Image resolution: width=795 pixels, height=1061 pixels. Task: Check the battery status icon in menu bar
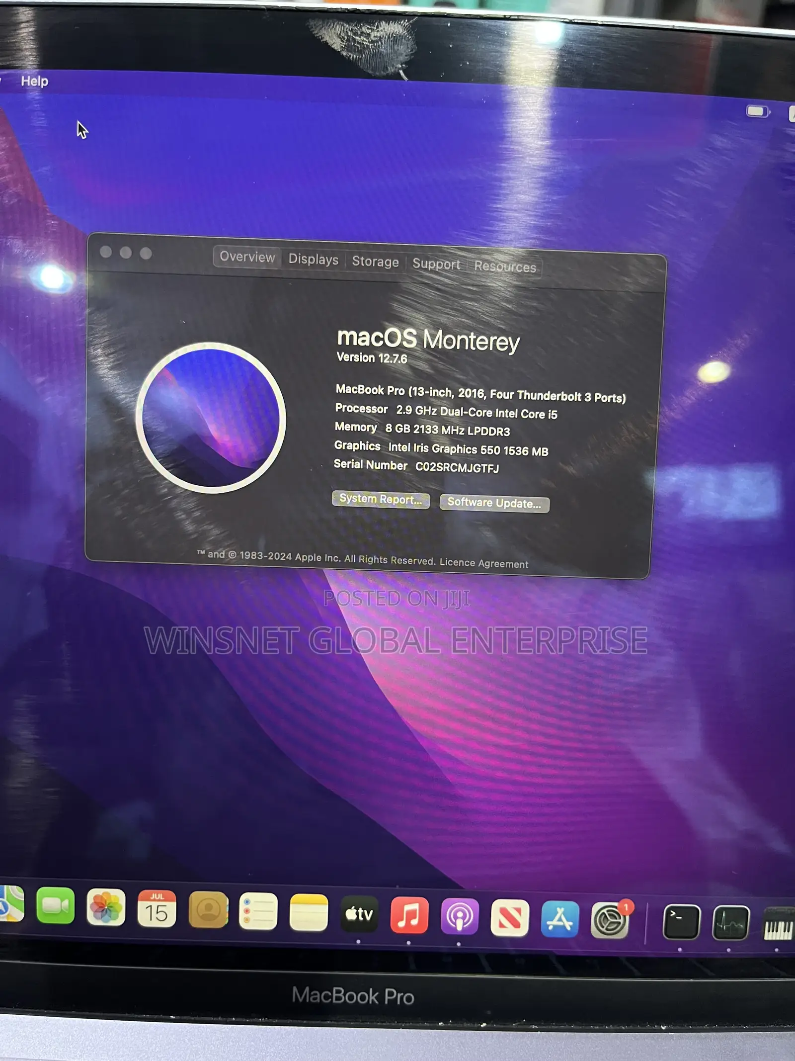[x=758, y=111]
